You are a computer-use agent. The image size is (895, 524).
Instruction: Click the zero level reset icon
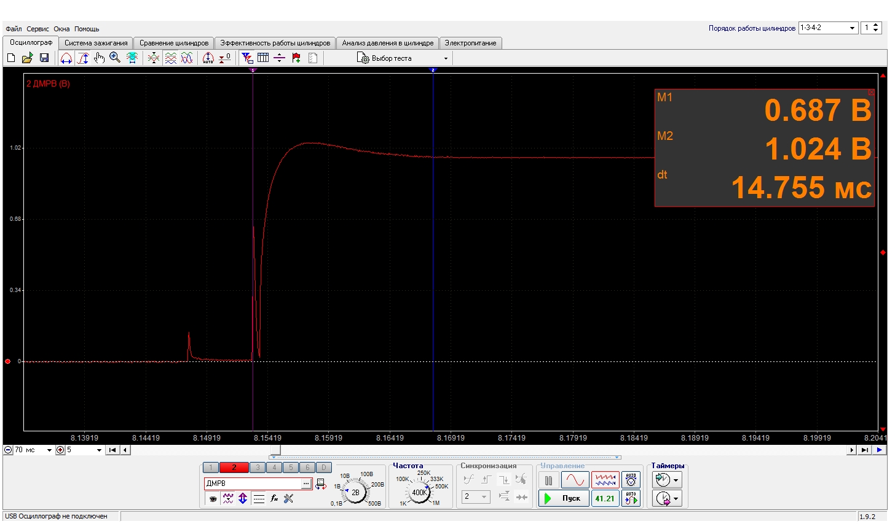coord(225,58)
